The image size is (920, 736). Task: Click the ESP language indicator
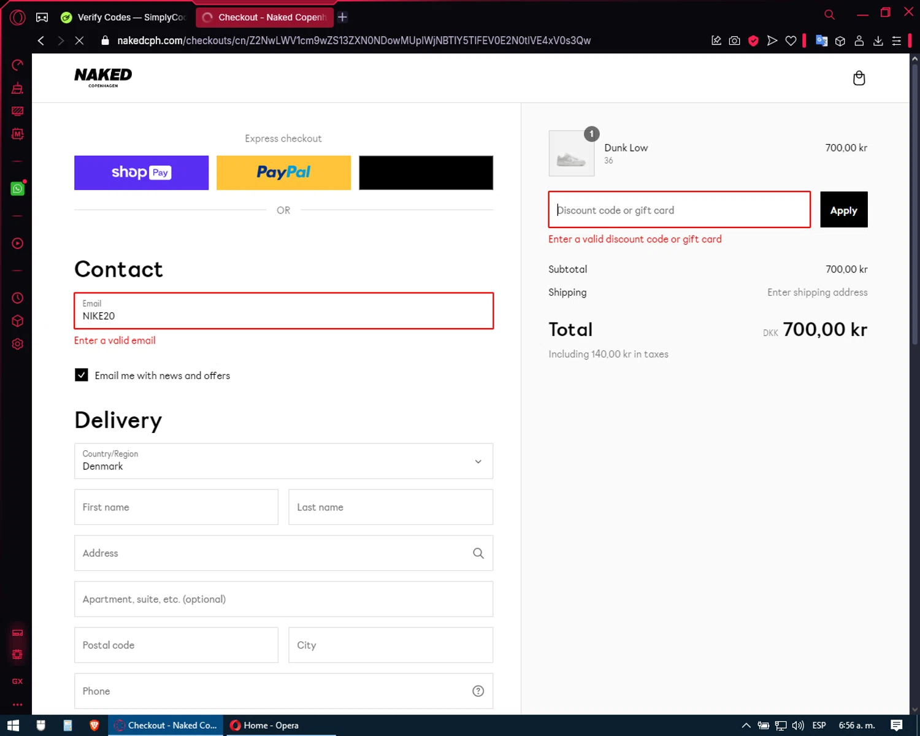(x=819, y=725)
